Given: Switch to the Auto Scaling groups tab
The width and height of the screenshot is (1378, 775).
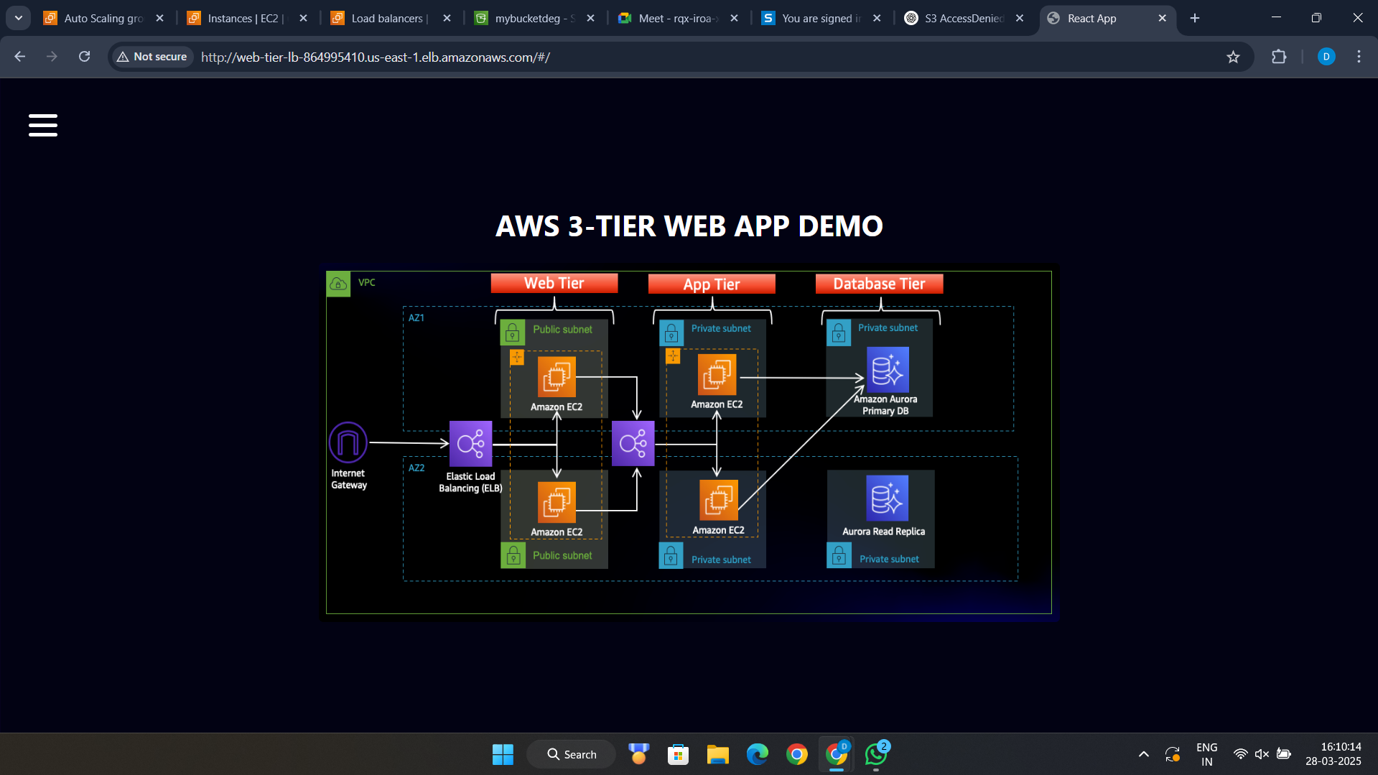Looking at the screenshot, I should tap(103, 19).
